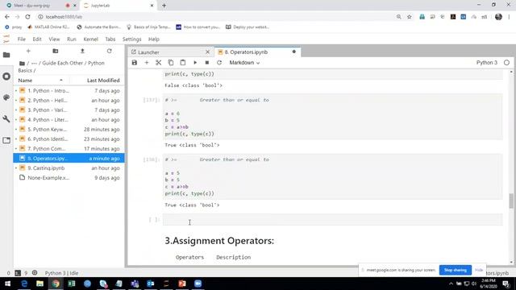Create a new launcher with plus icon

[28, 51]
